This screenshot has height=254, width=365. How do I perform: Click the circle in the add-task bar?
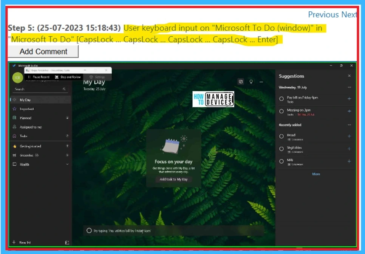pos(89,231)
